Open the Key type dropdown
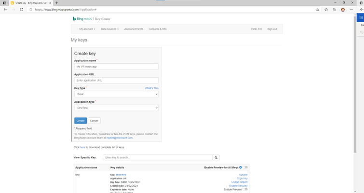The width and height of the screenshot is (364, 193). [x=116, y=94]
